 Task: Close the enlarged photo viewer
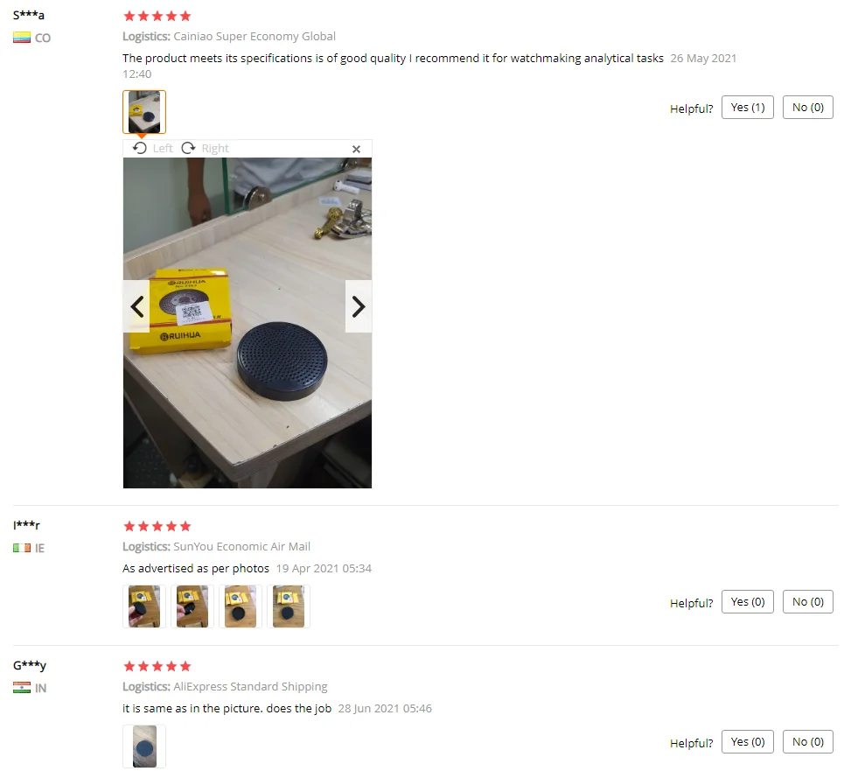(356, 149)
